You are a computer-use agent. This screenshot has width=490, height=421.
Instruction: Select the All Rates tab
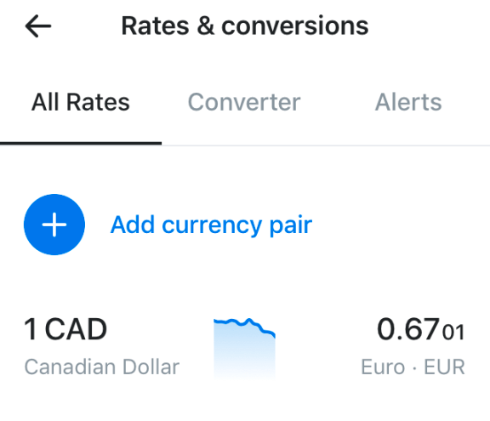(x=81, y=102)
